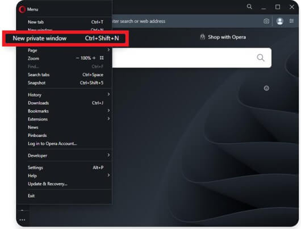This screenshot has height=229, width=301.
Task: Expand the Extensions submenu
Action: [x=69, y=119]
